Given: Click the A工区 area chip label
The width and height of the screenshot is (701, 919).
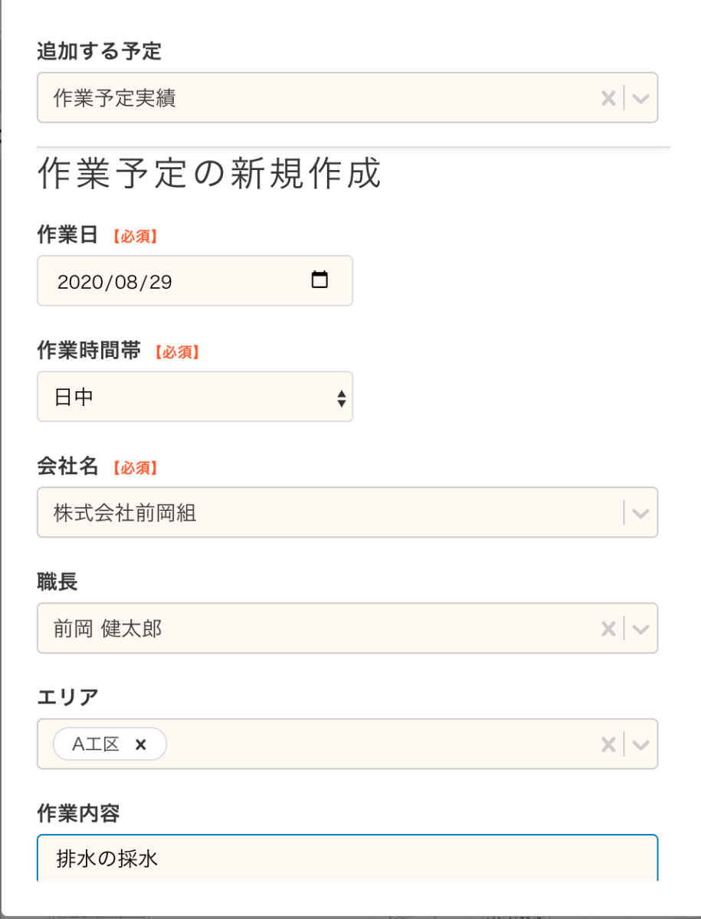Looking at the screenshot, I should 96,744.
